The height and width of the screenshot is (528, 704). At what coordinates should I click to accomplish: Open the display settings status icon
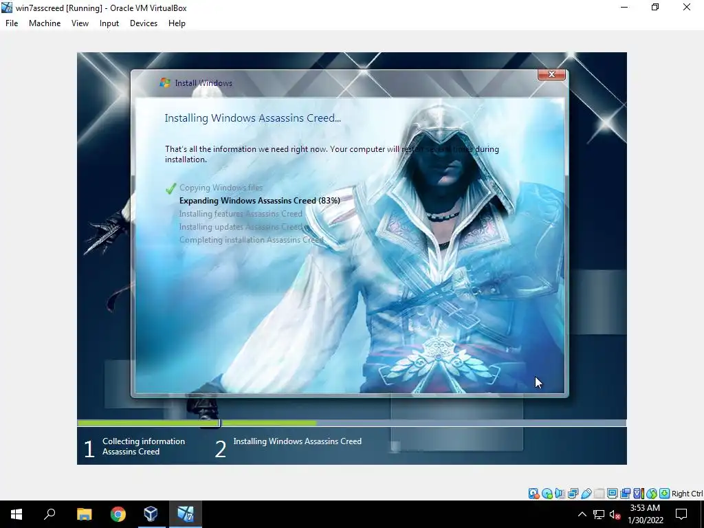(612, 494)
